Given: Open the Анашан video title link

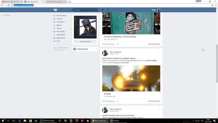Looking at the screenshot, I should 107,94.
